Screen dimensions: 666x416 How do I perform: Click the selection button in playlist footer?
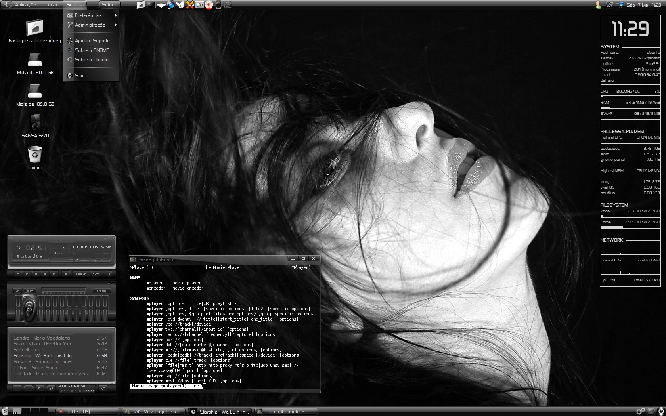pos(40,389)
